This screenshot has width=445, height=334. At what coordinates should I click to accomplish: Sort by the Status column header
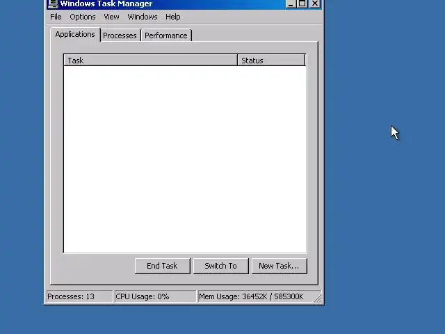(271, 61)
